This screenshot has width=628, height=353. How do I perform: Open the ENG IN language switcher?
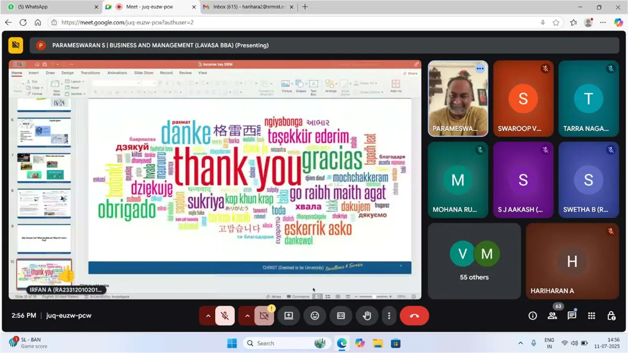point(549,343)
